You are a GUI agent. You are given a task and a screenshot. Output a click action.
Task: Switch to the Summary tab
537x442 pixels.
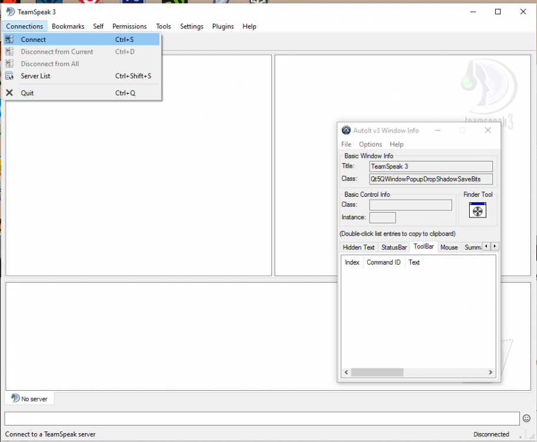(x=472, y=247)
